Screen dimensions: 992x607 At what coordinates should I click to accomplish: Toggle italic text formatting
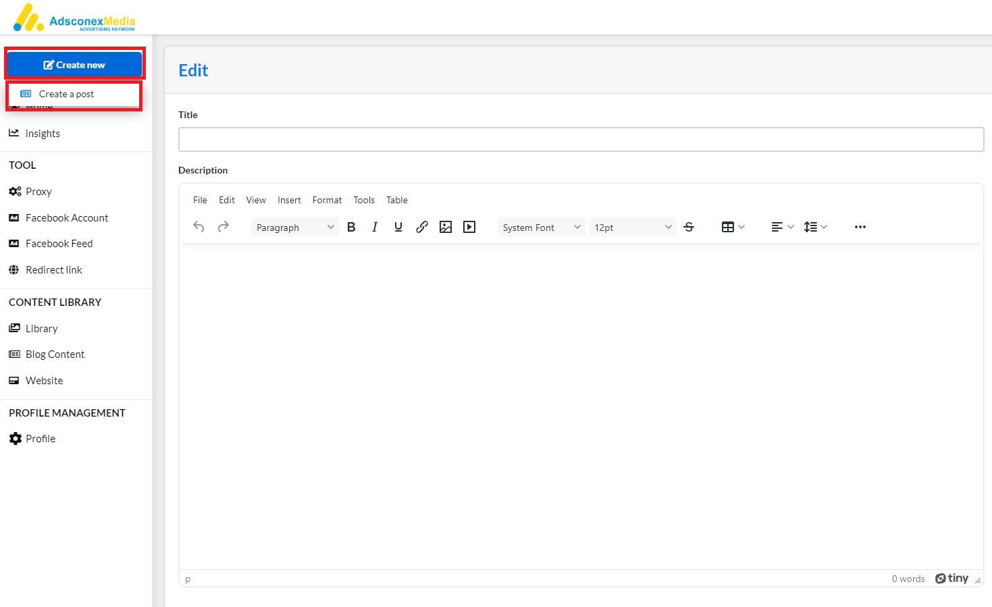click(375, 227)
